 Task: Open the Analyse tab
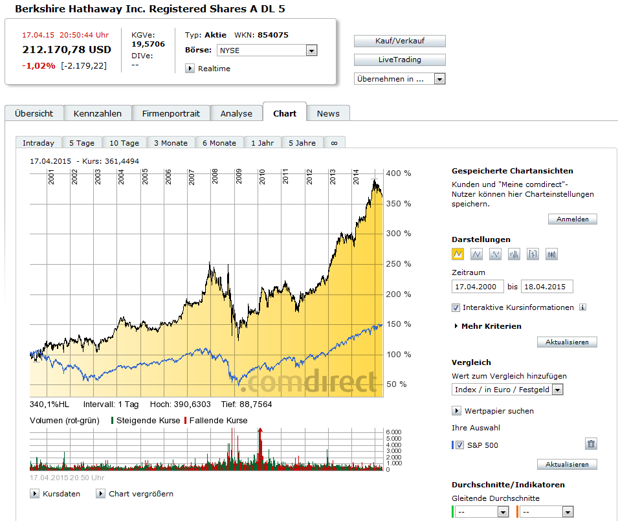pos(236,113)
